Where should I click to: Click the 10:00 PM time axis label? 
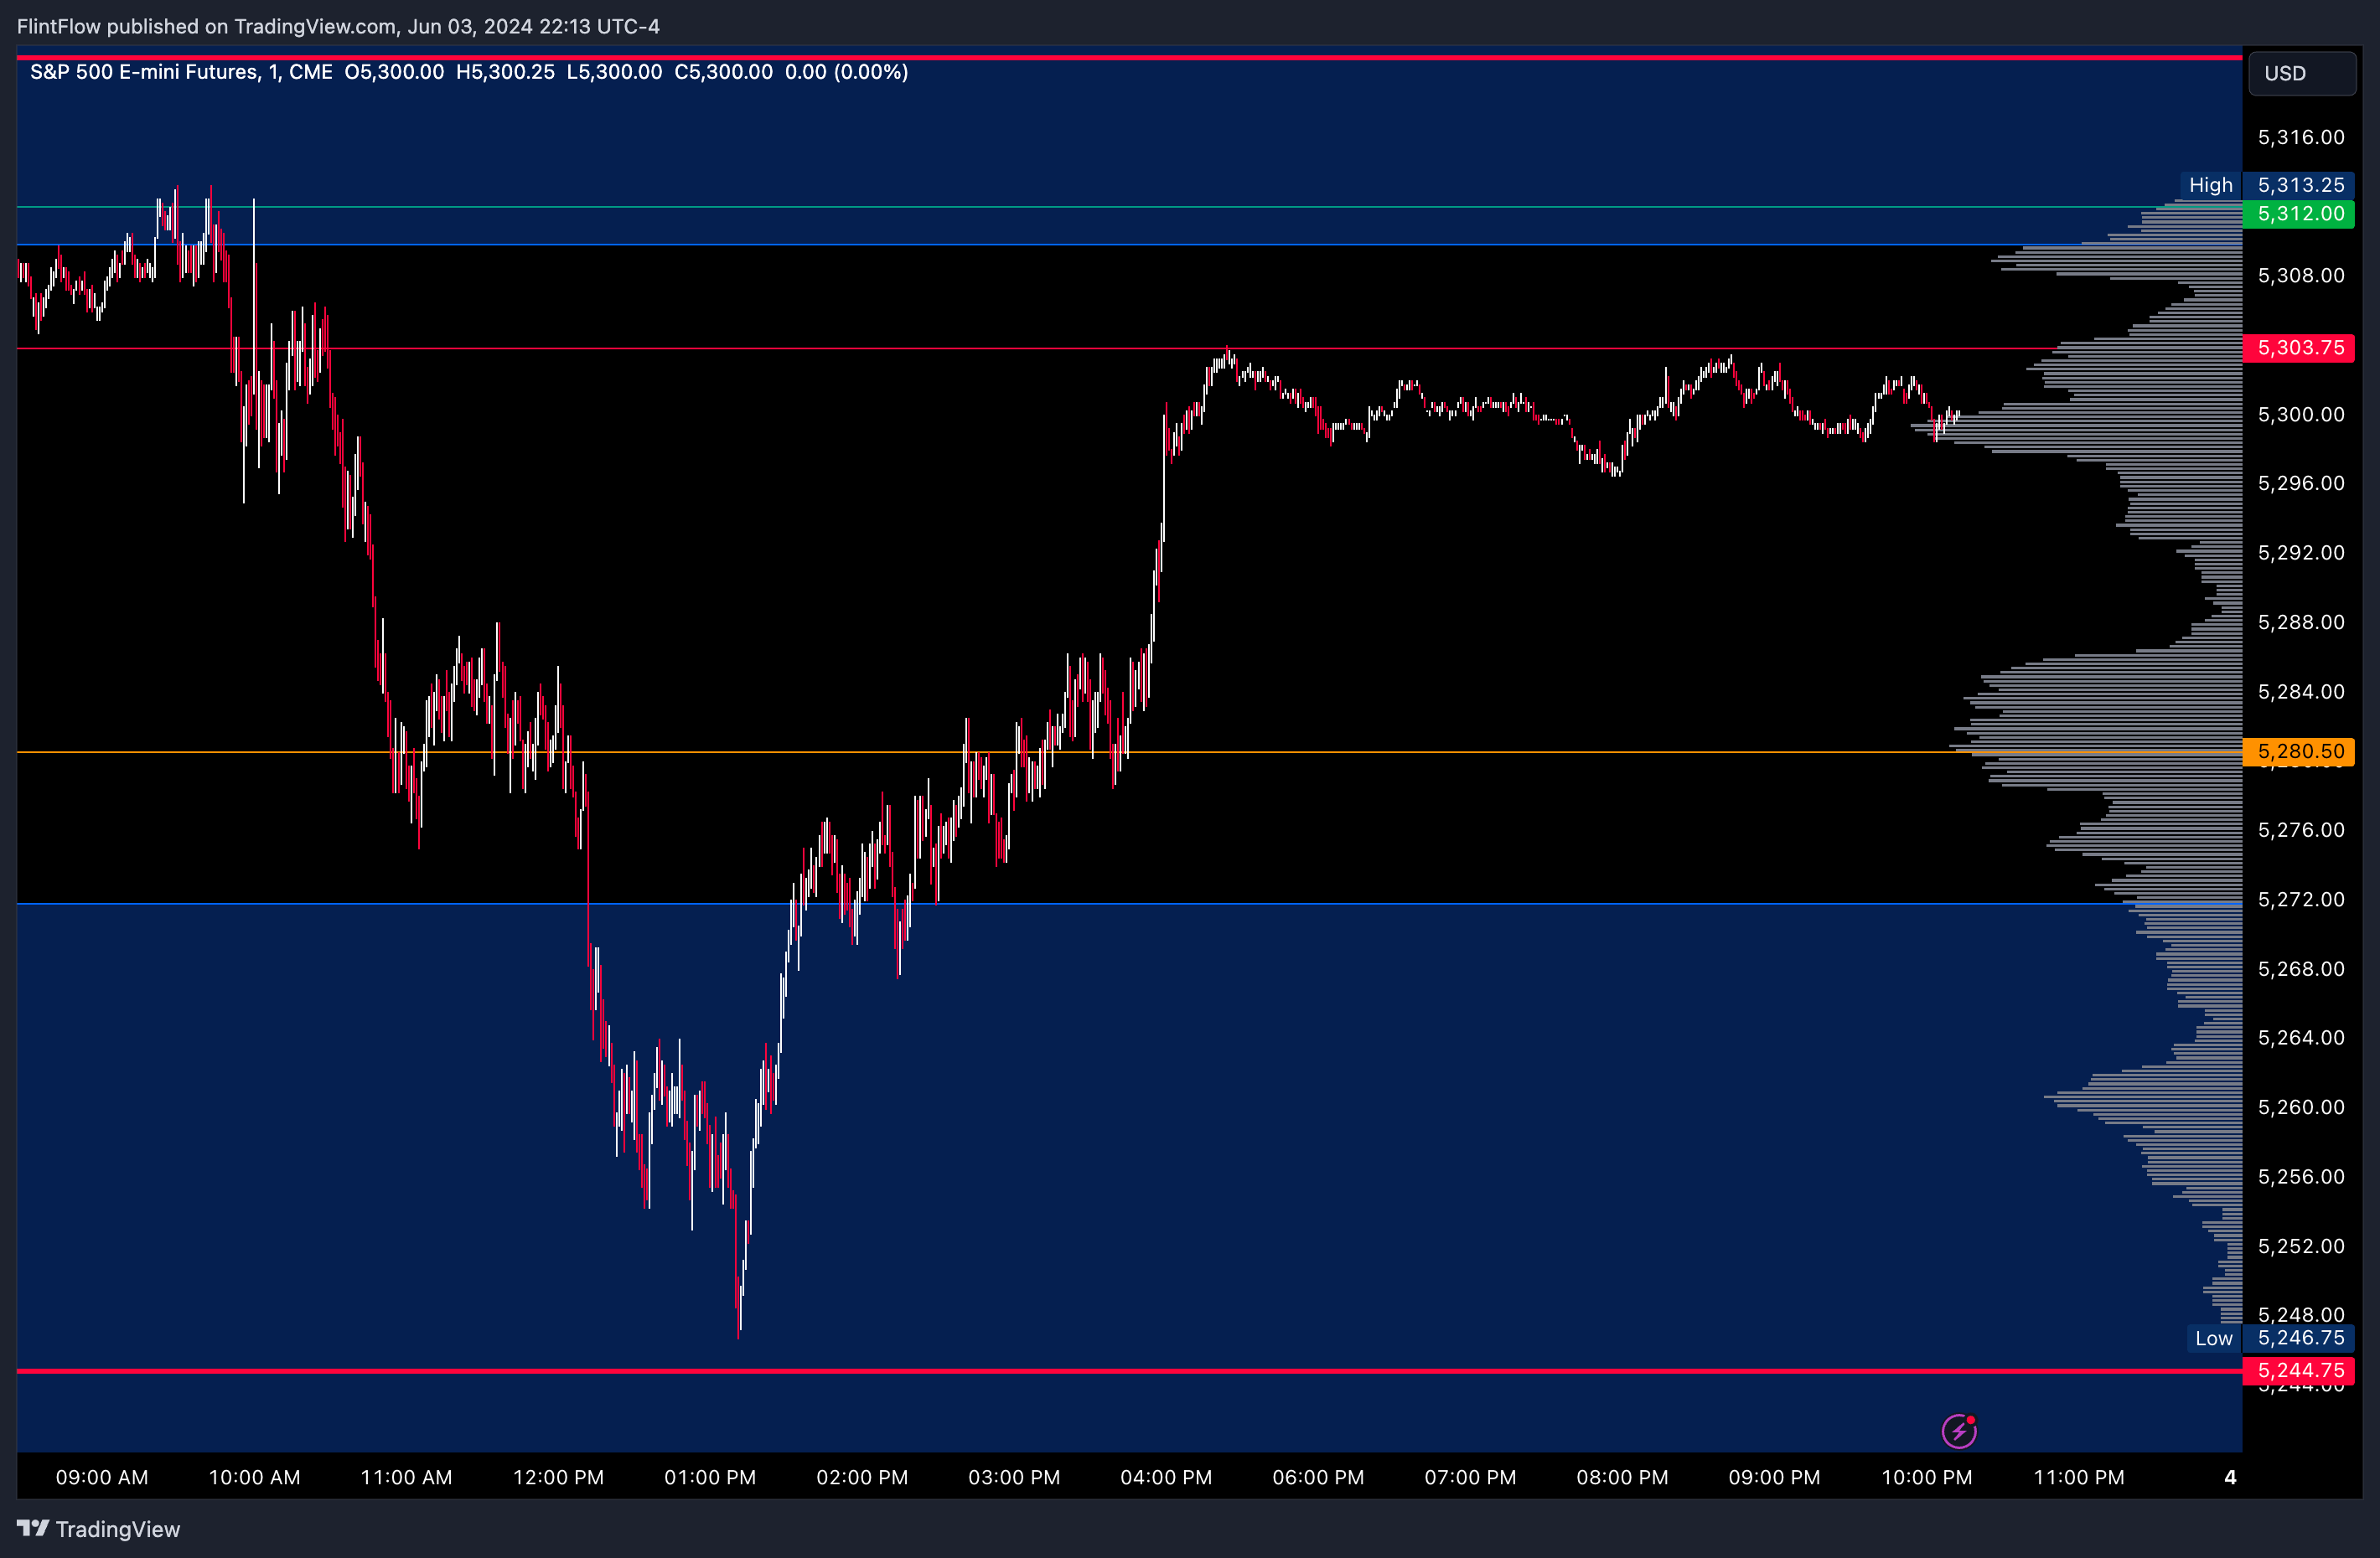click(x=1927, y=1477)
